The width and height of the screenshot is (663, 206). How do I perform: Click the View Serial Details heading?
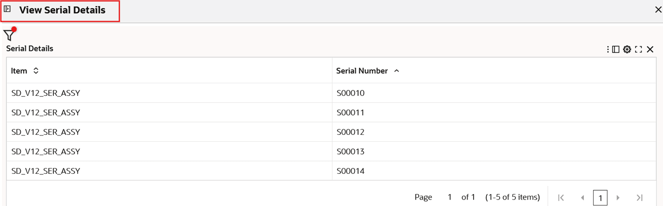coord(62,10)
